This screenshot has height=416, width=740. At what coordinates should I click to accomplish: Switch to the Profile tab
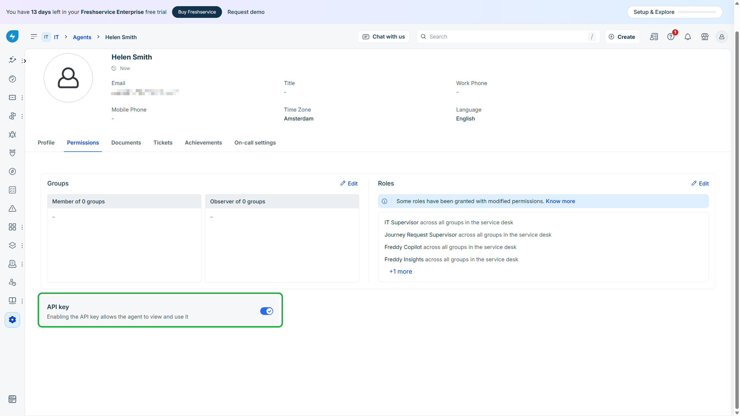tap(46, 143)
